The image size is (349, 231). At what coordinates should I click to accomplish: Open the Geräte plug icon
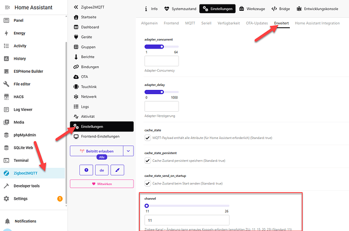[76, 37]
